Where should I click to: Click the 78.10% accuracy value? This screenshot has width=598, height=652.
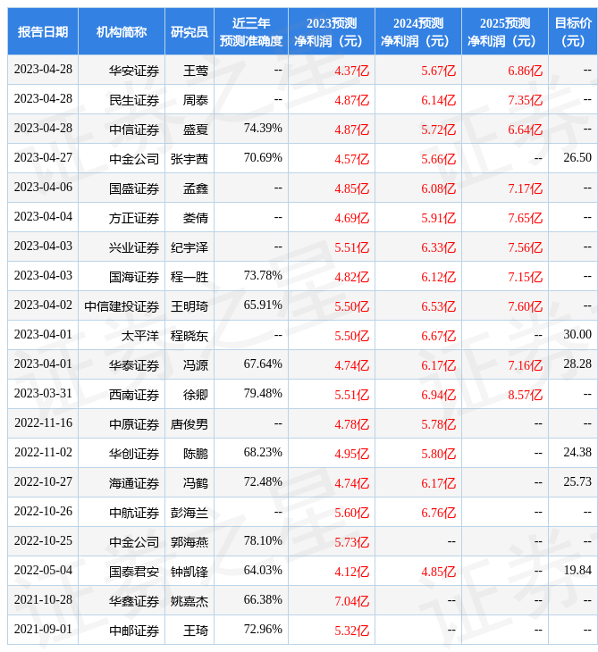coord(263,540)
